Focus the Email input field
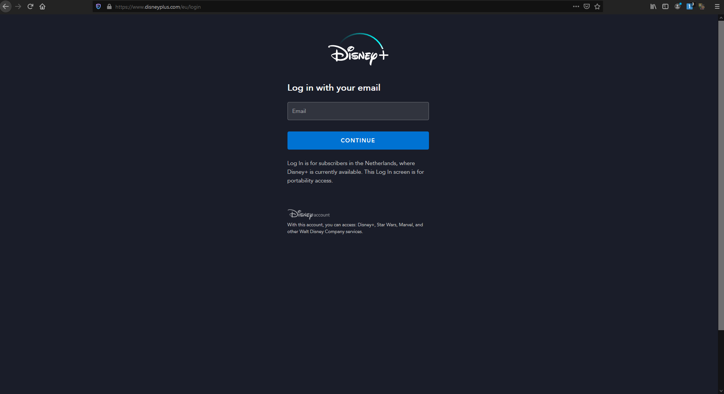This screenshot has width=724, height=394. coord(357,111)
